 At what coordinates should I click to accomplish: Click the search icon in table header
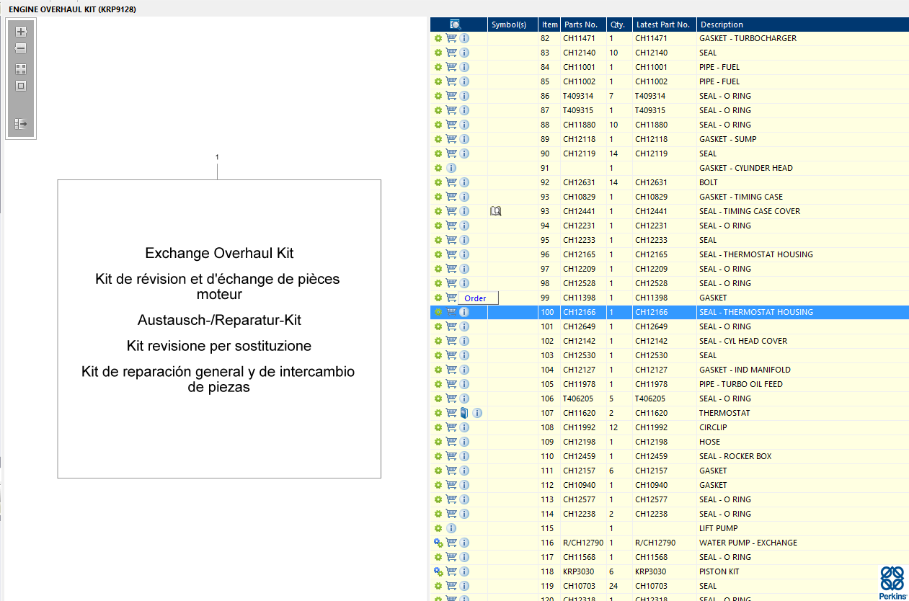456,25
